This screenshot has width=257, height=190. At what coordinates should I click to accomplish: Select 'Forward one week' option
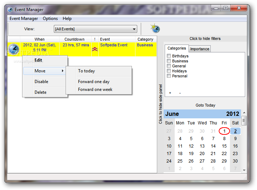[99, 89]
